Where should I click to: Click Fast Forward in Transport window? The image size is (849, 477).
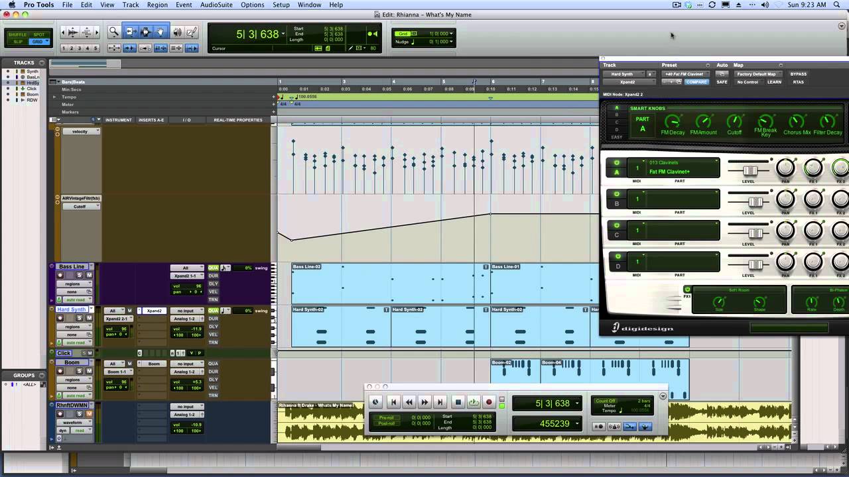pyautogui.click(x=424, y=401)
